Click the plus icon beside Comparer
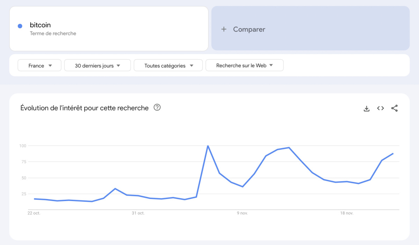419x245 pixels. click(x=224, y=29)
